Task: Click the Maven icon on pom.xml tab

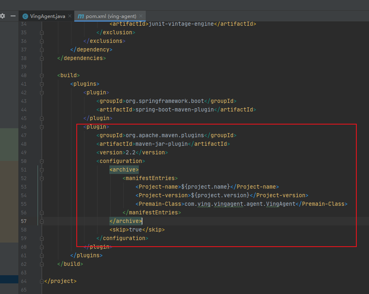Action: (81, 16)
